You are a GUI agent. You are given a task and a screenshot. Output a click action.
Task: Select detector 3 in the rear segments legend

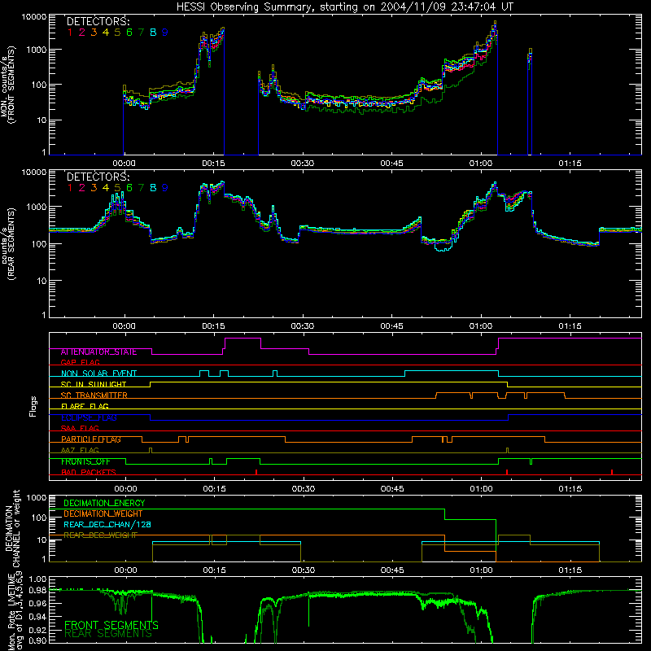[94, 188]
